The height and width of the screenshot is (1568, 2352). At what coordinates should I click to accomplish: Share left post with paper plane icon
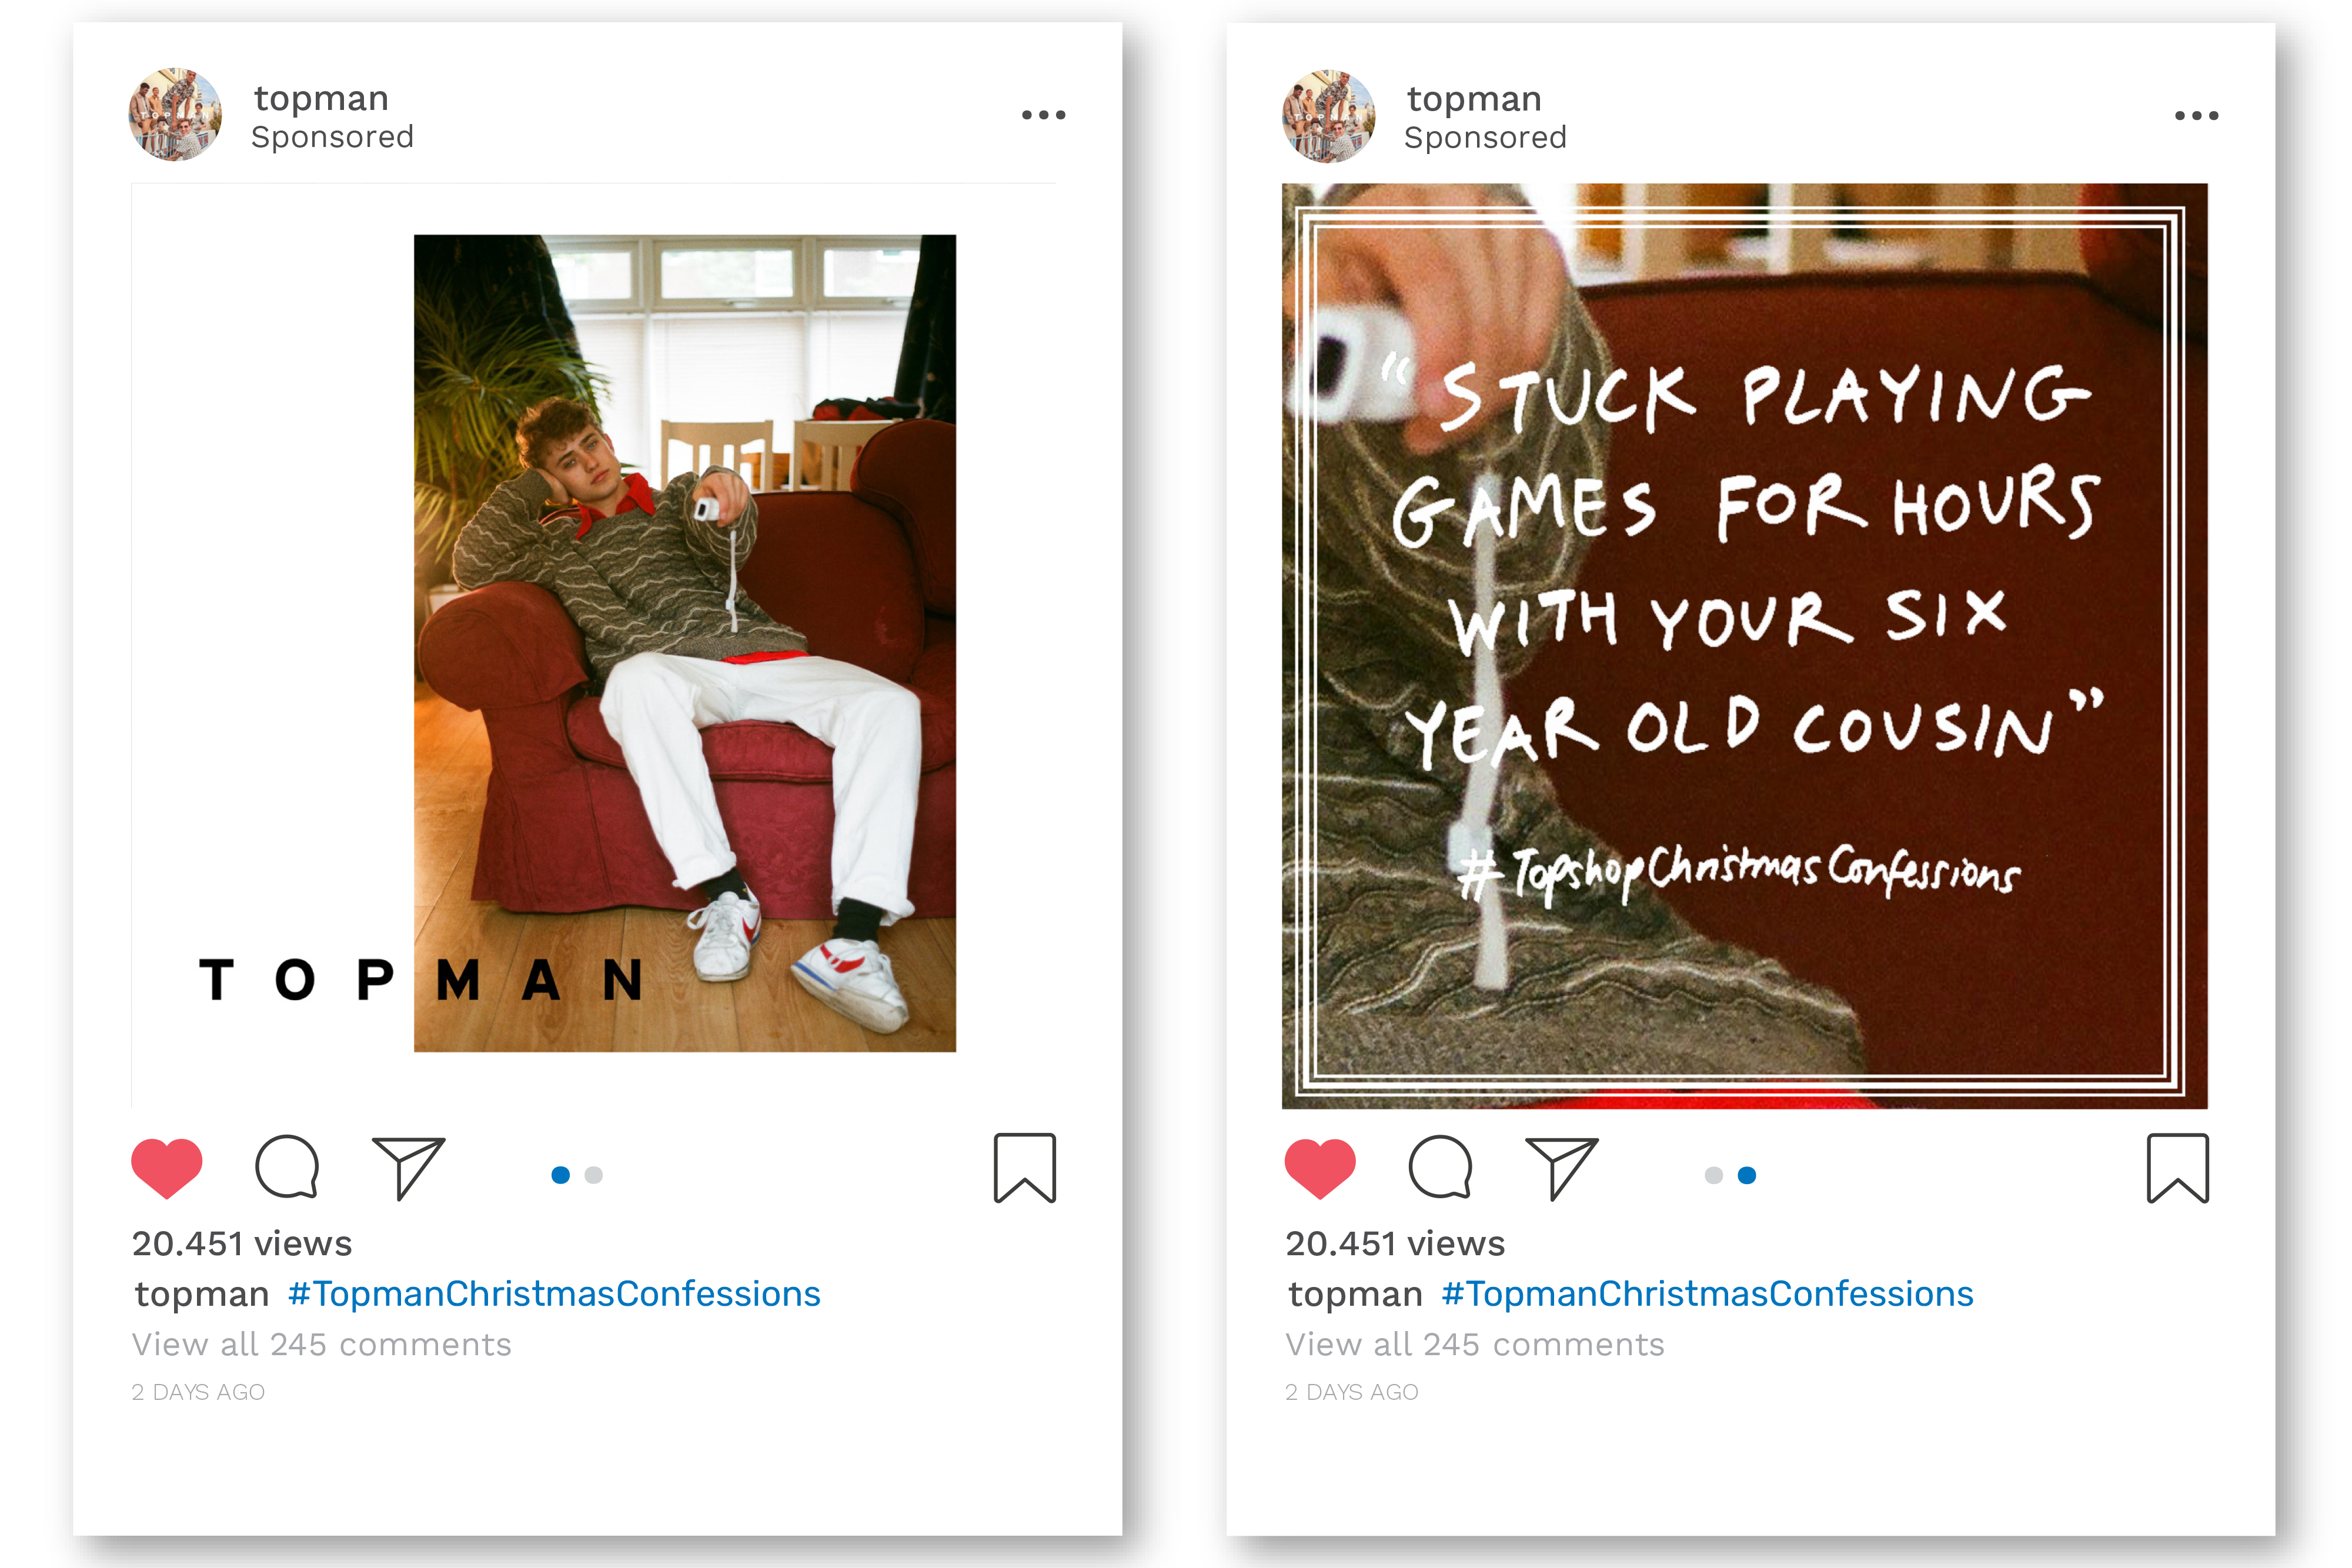(408, 1168)
